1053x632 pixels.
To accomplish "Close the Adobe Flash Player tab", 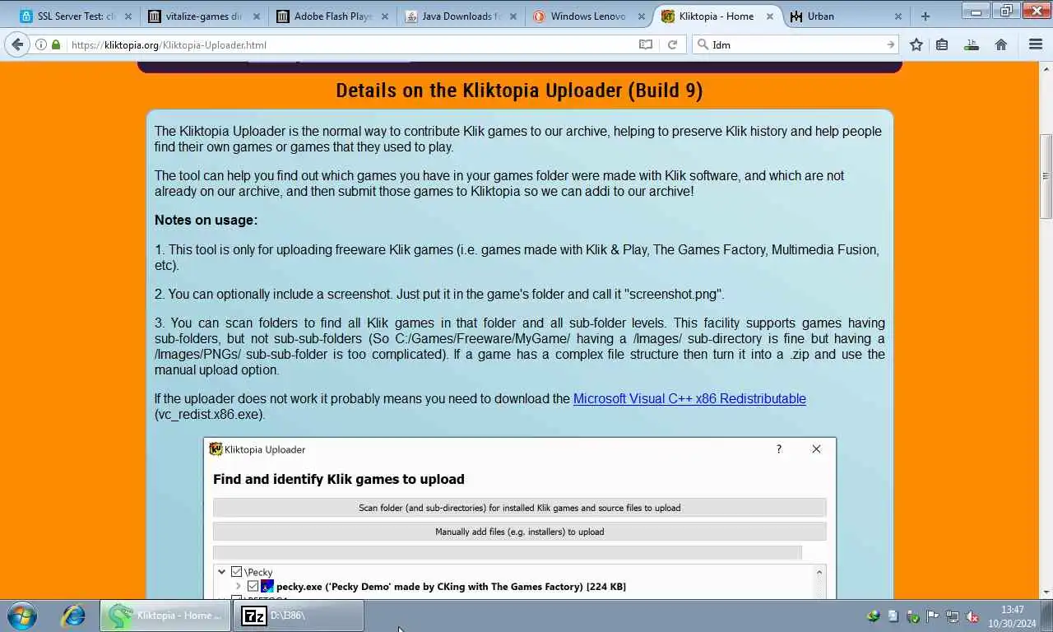I will (x=385, y=16).
